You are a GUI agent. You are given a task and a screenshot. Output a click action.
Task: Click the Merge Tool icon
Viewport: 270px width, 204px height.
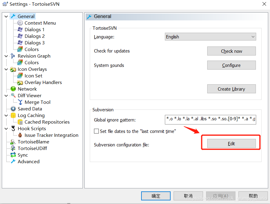pos(20,102)
